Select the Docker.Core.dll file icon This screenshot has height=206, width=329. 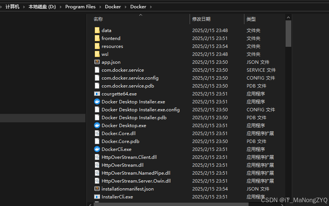(x=97, y=133)
